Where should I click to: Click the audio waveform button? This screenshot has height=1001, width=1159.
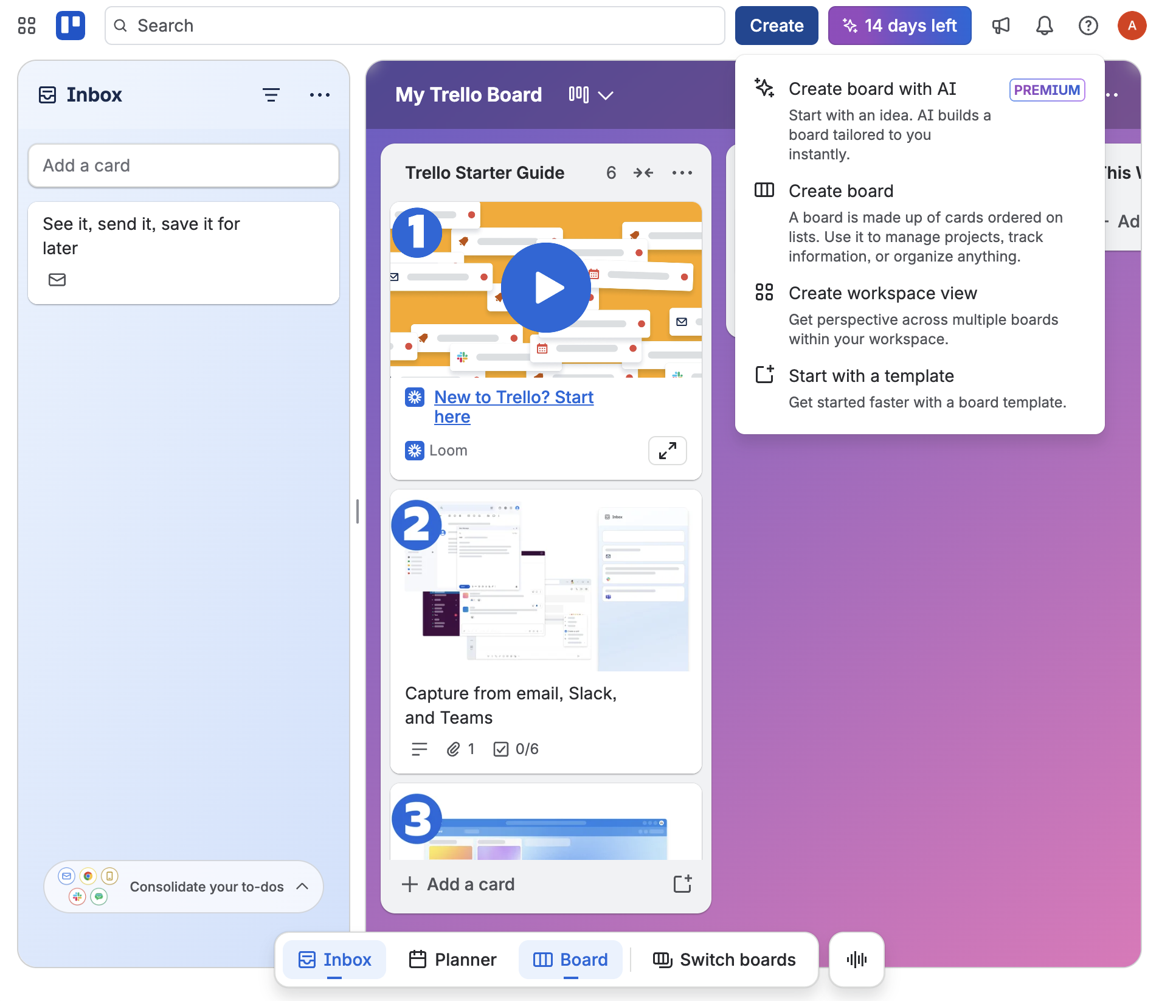coord(857,960)
